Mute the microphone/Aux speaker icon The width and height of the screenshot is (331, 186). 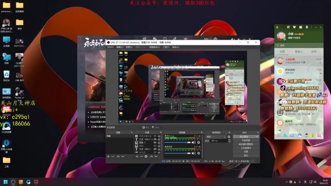coord(193,143)
